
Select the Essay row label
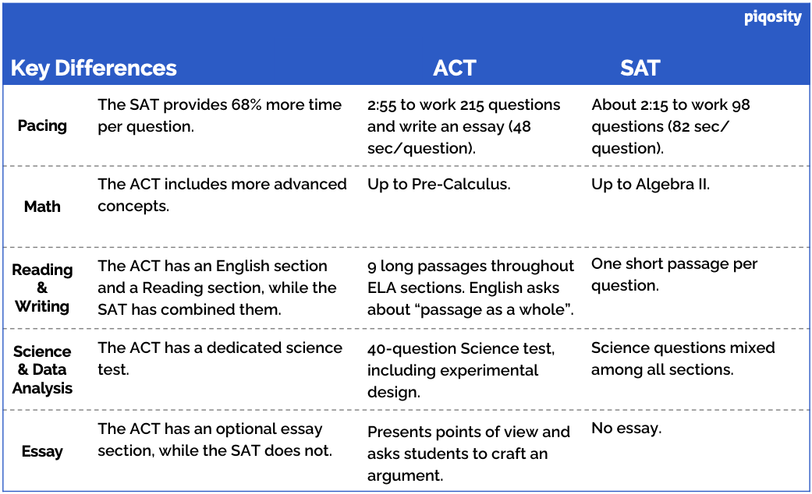tap(42, 451)
